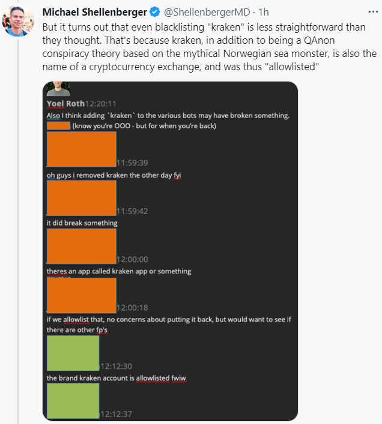
Task: Open the tweet's three-dot more options menu
Action: click(368, 12)
